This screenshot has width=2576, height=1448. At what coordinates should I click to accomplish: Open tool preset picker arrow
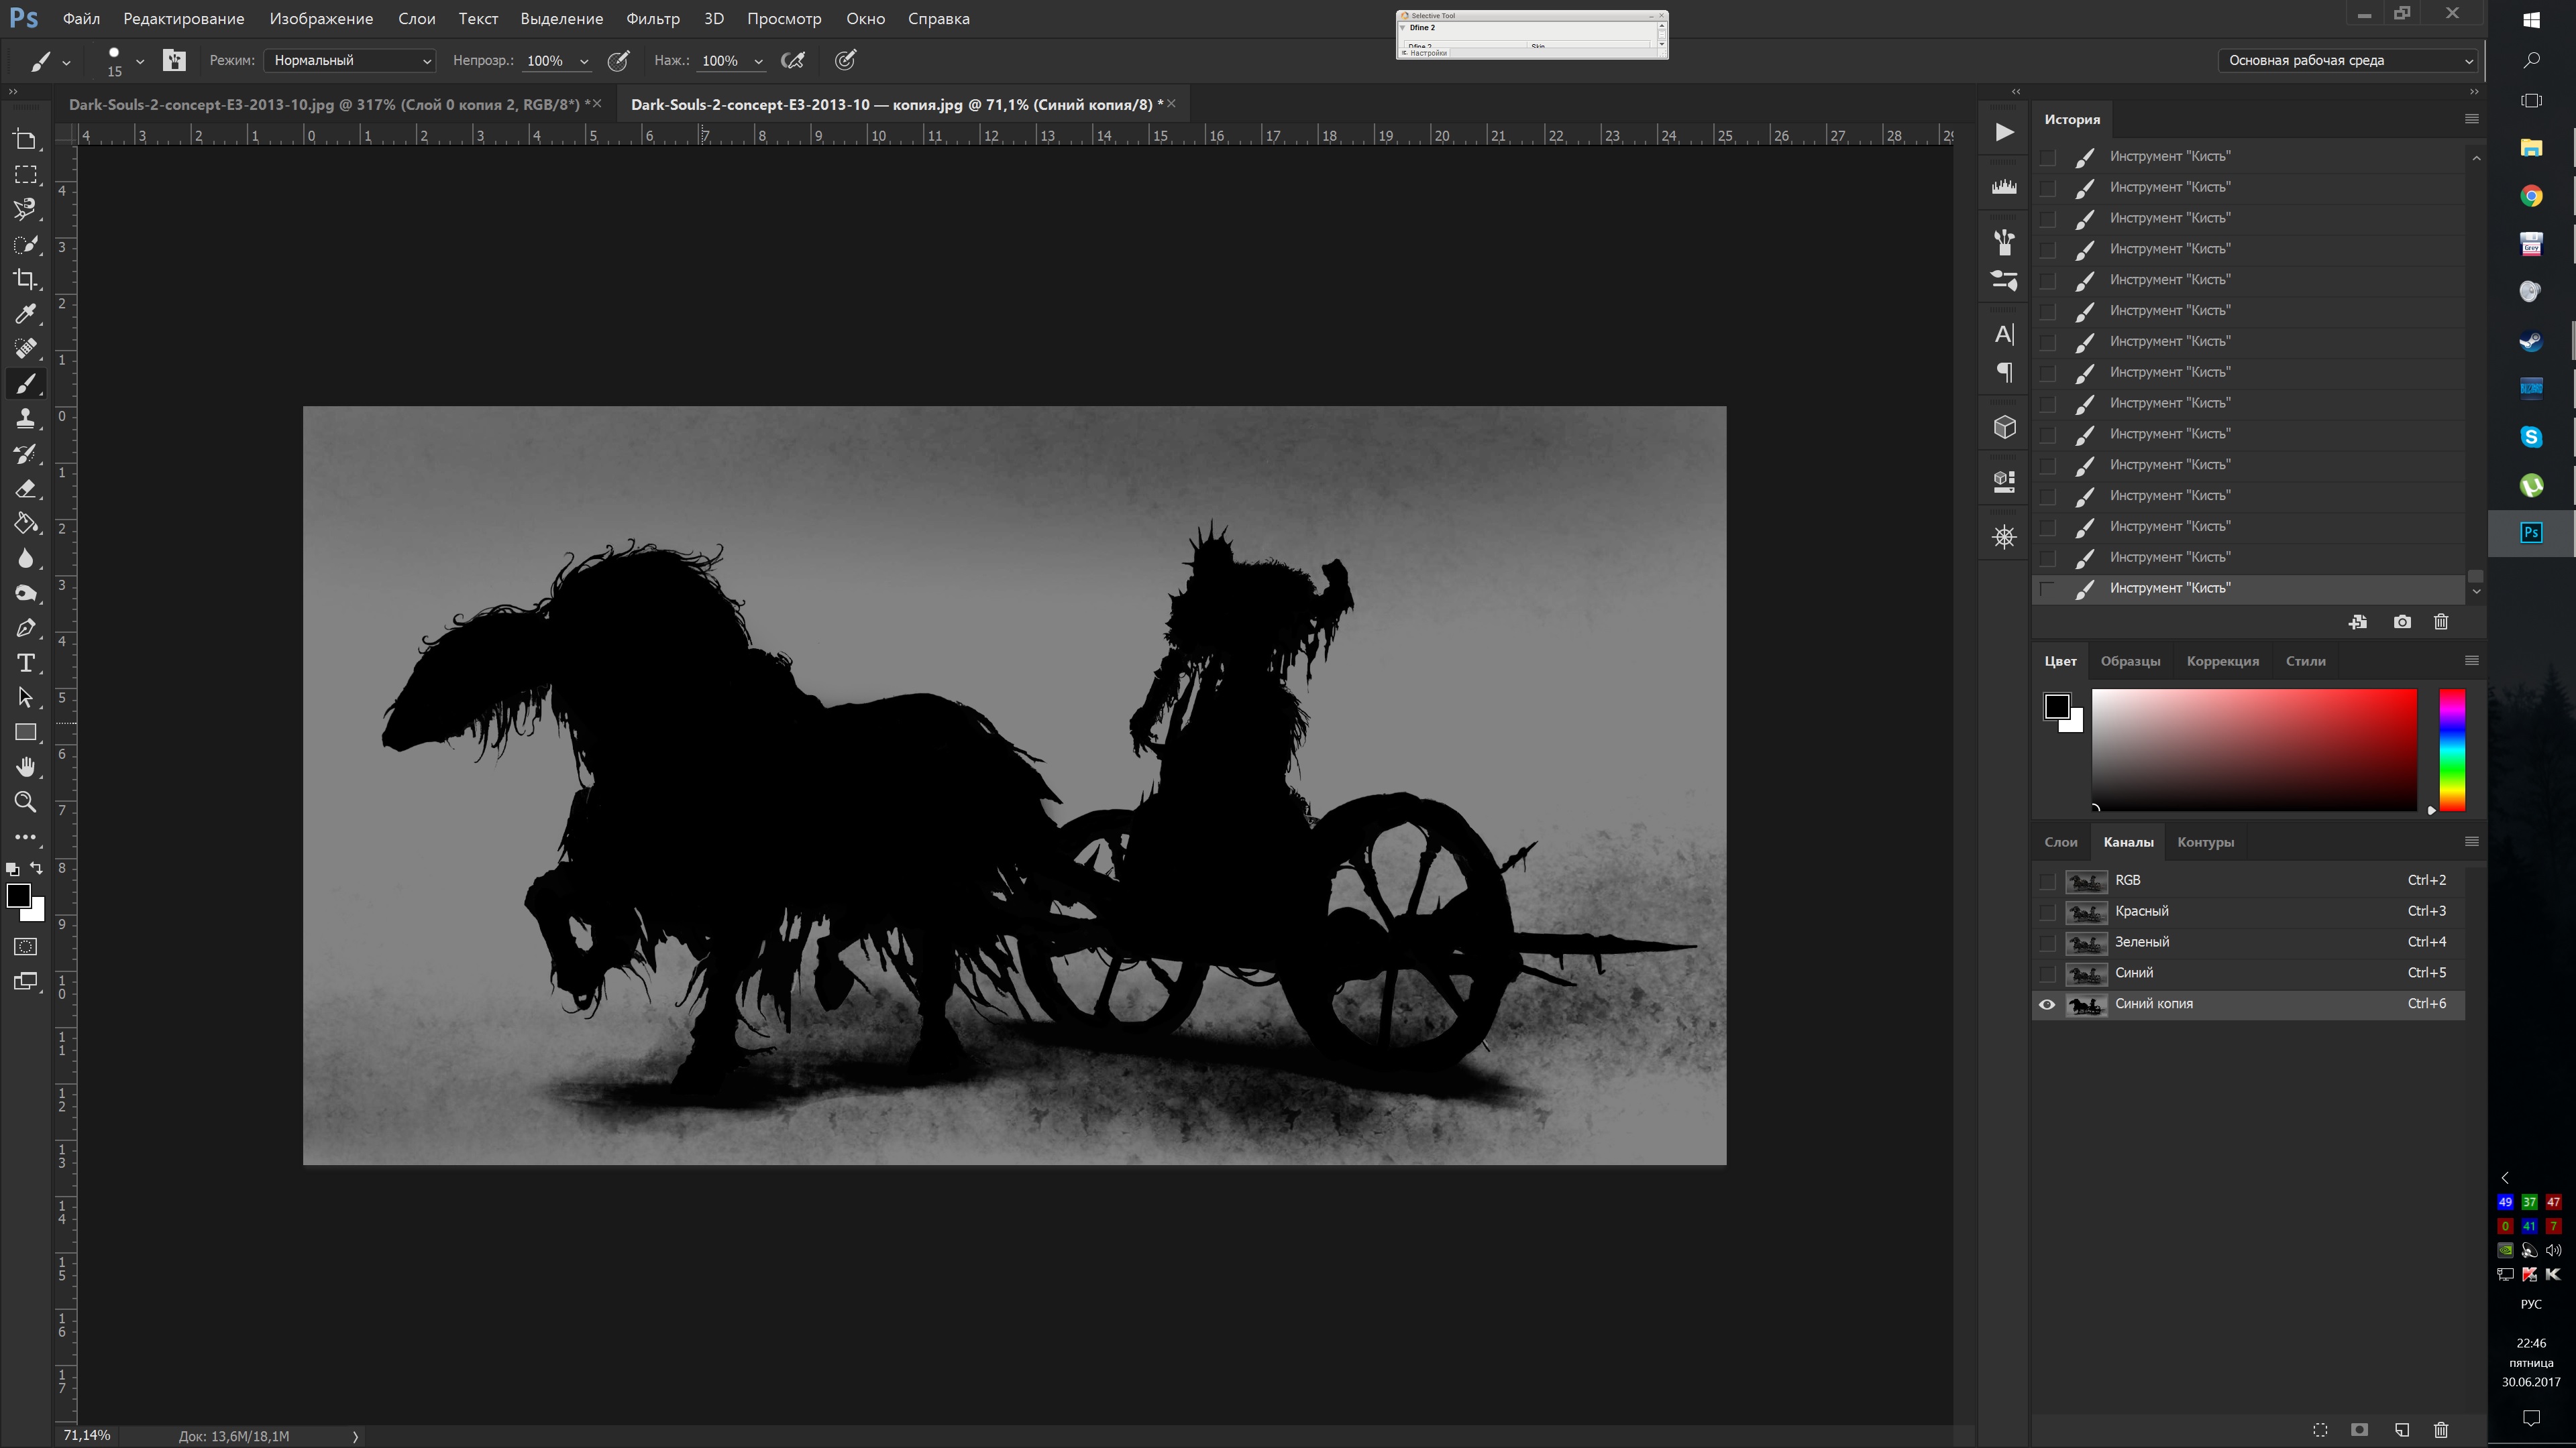(66, 62)
